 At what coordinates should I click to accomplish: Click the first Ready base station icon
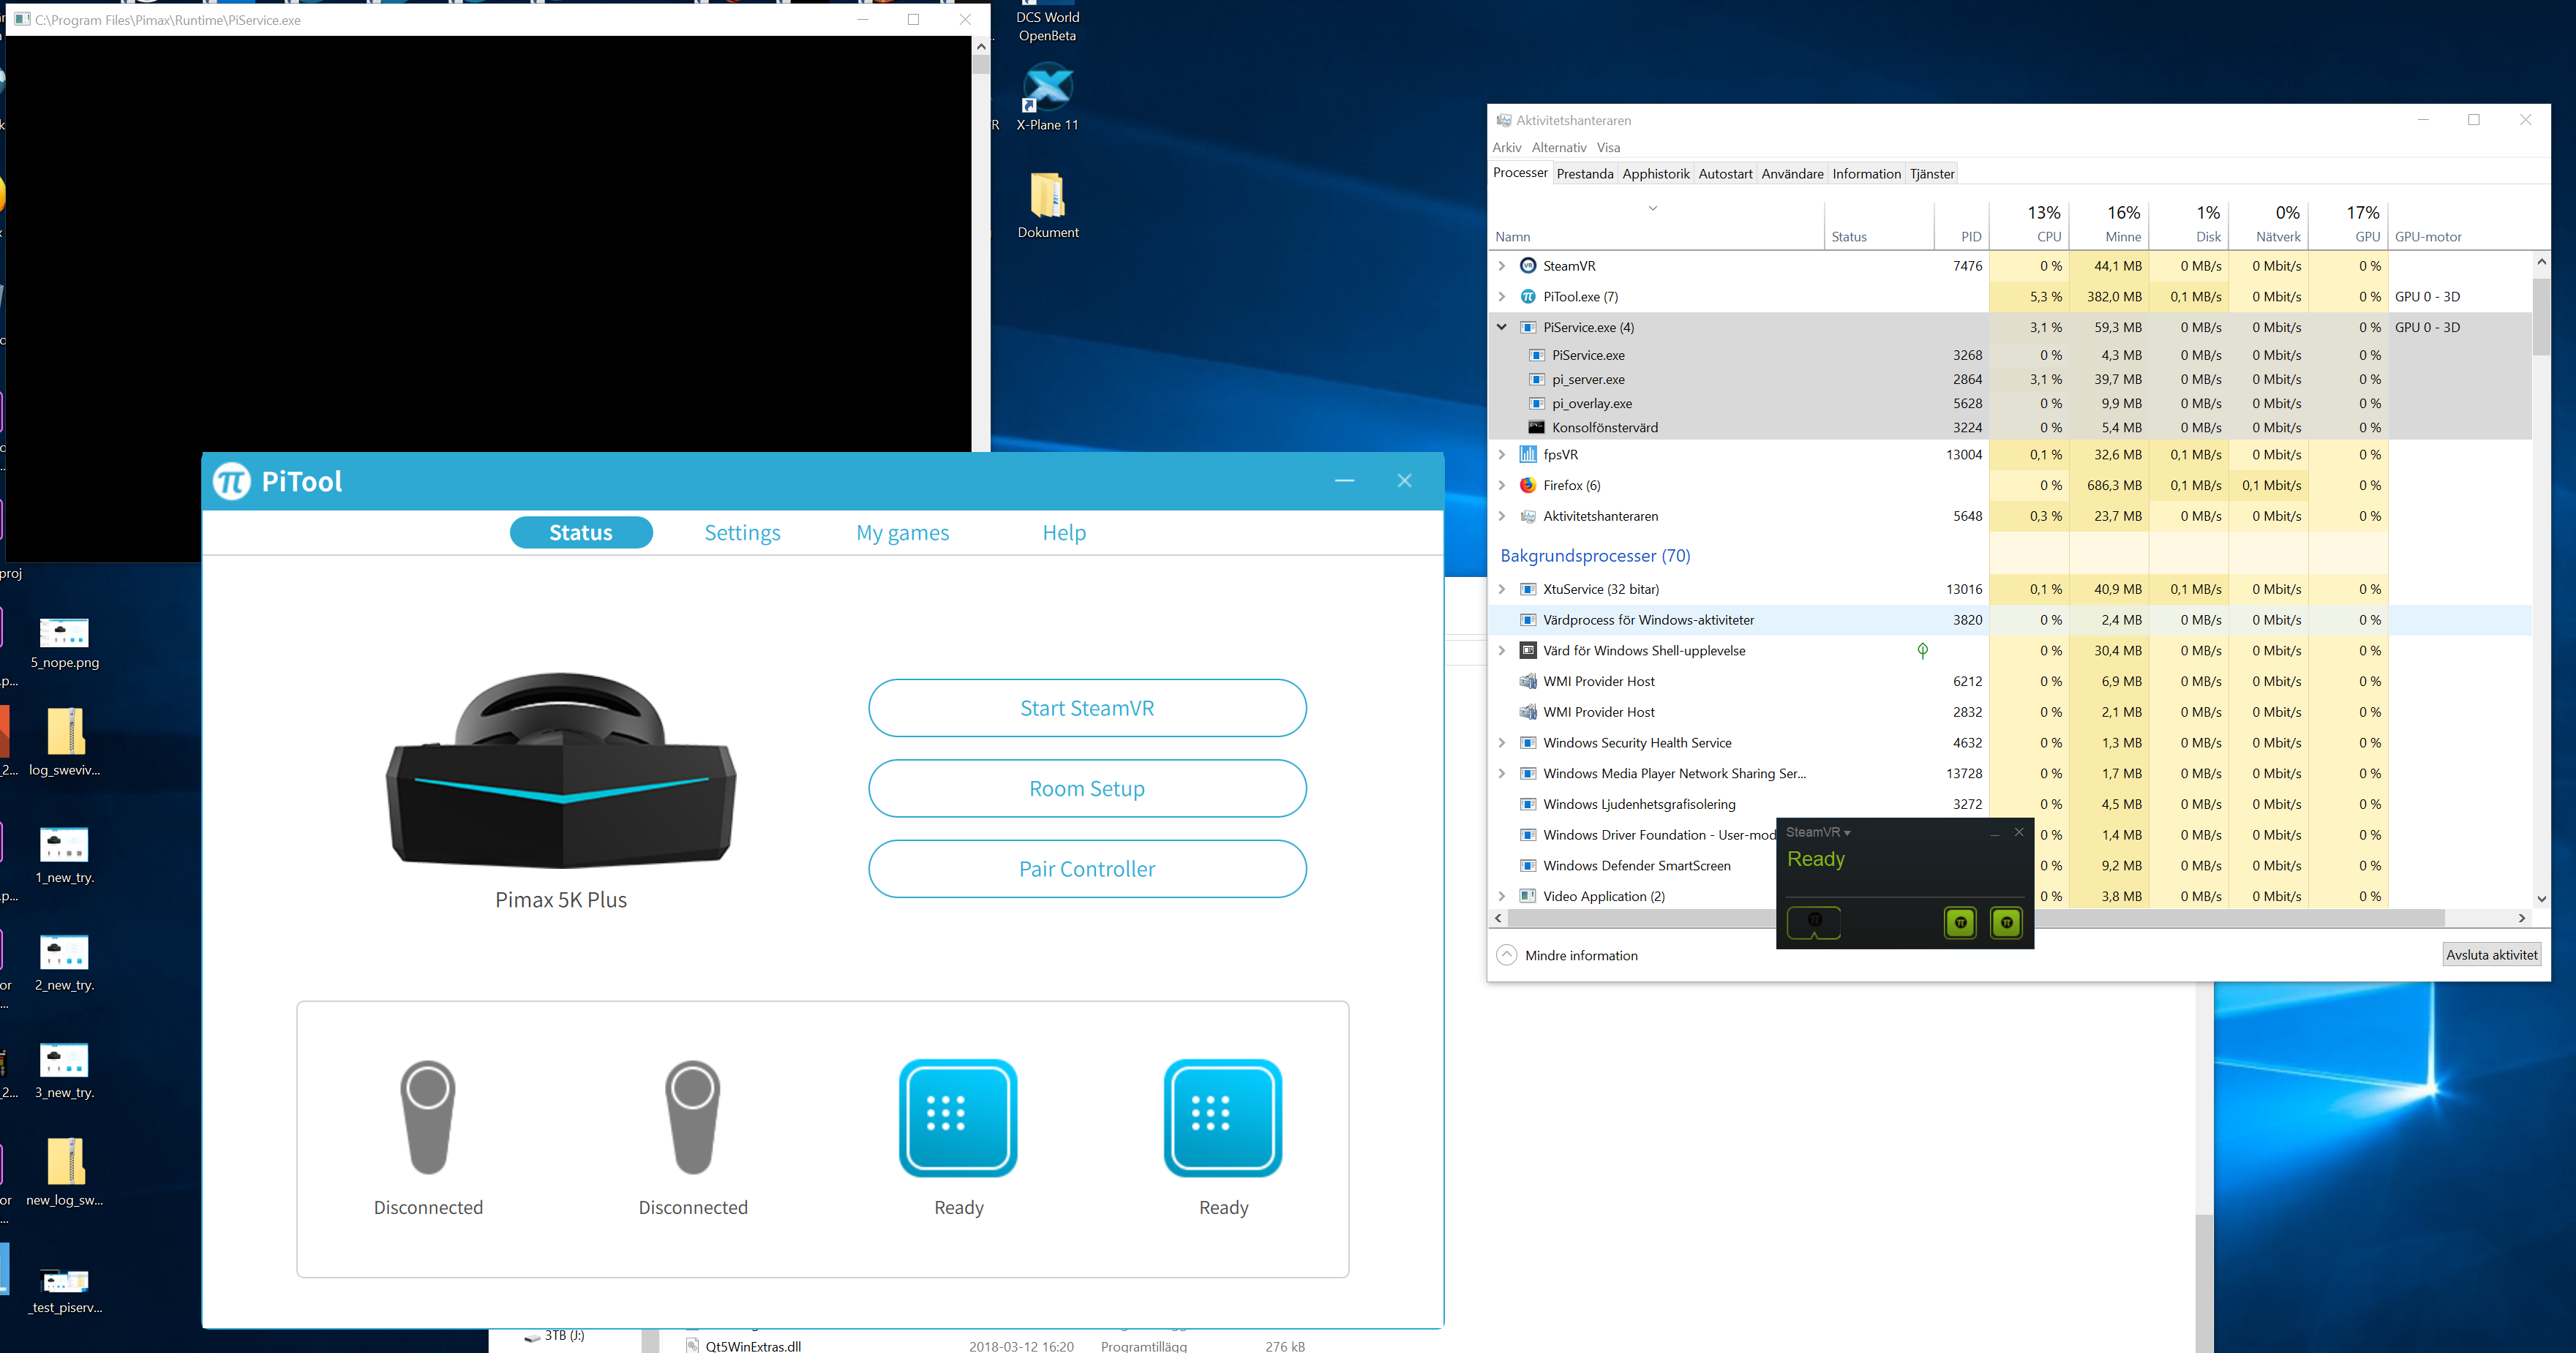click(958, 1117)
